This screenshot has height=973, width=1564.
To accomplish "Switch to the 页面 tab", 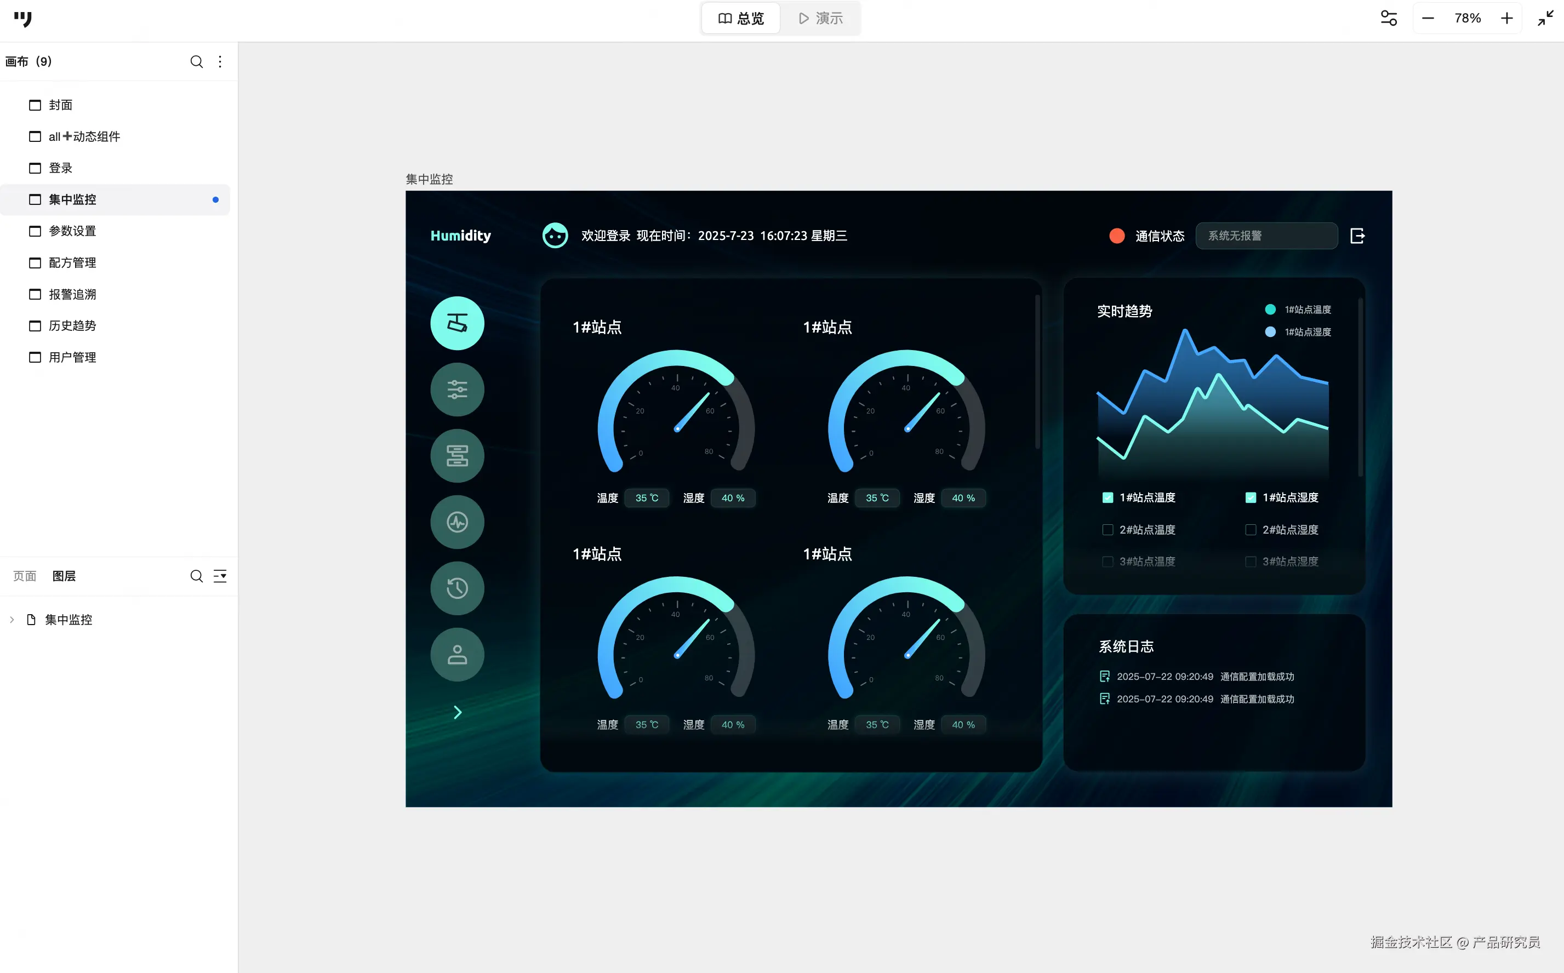I will (x=25, y=576).
